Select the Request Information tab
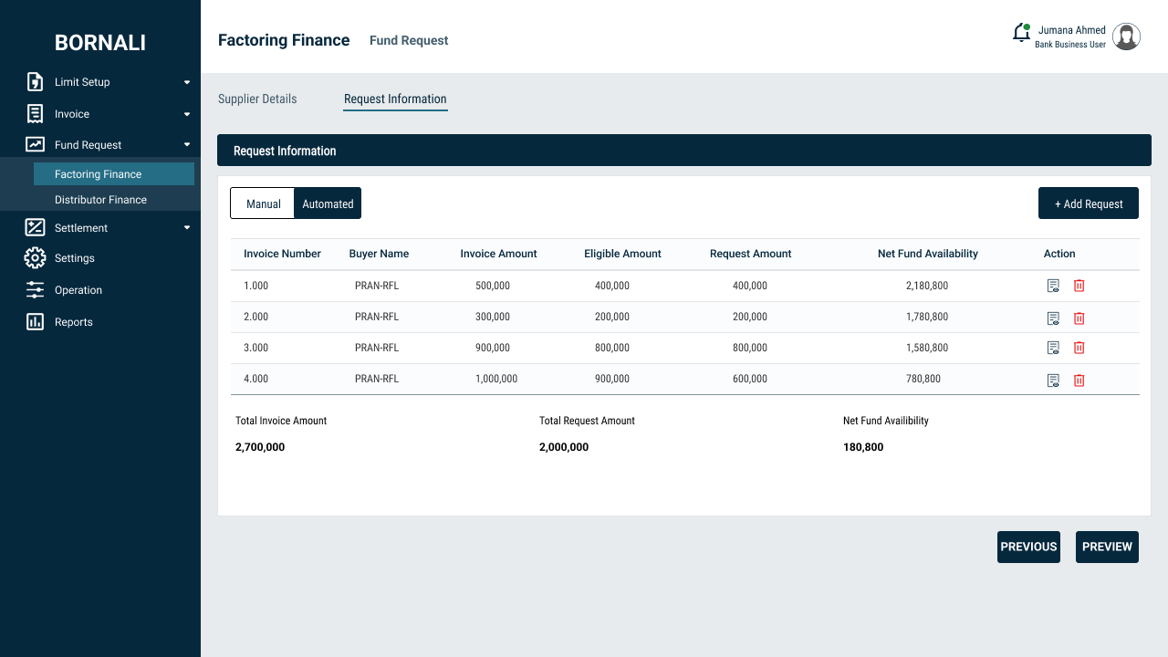This screenshot has width=1168, height=657. point(395,99)
